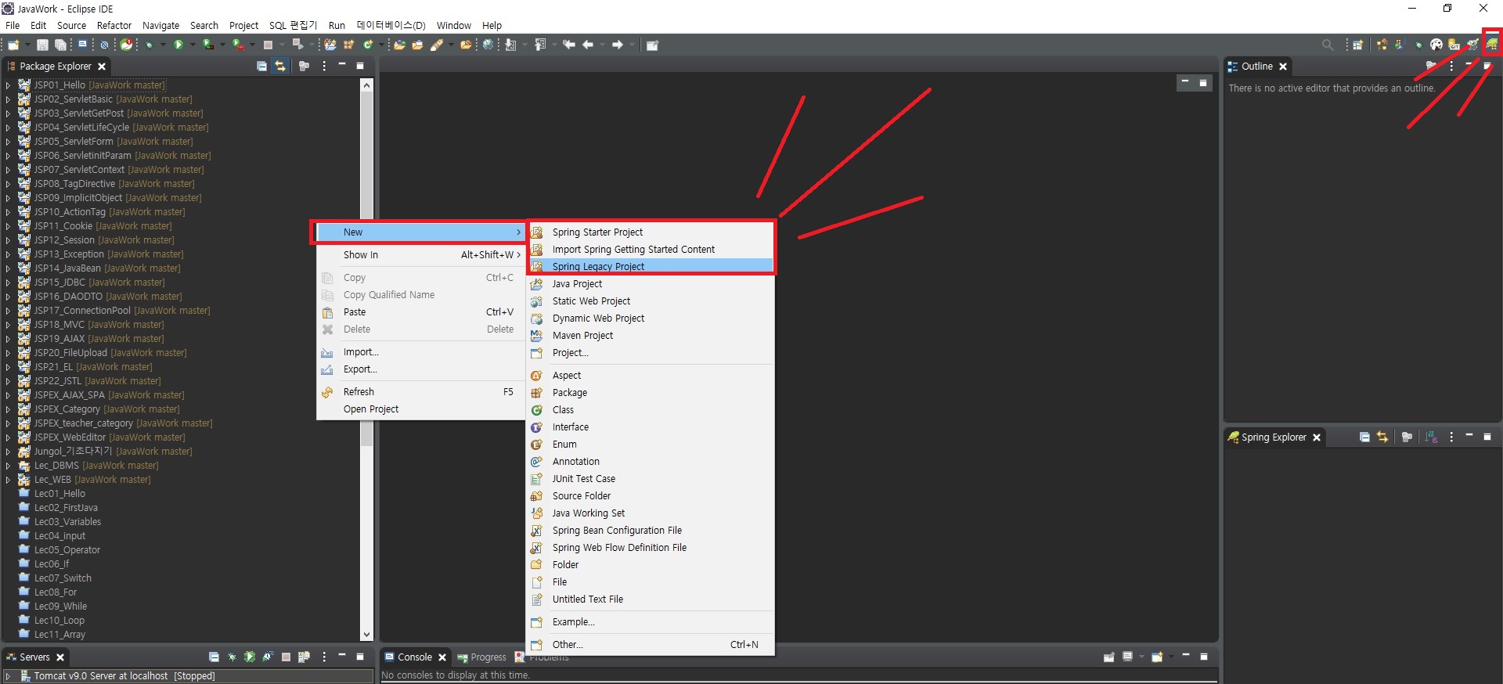Click Collapse All icon in Spring Explorer
This screenshot has width=1503, height=684.
click(x=1364, y=437)
